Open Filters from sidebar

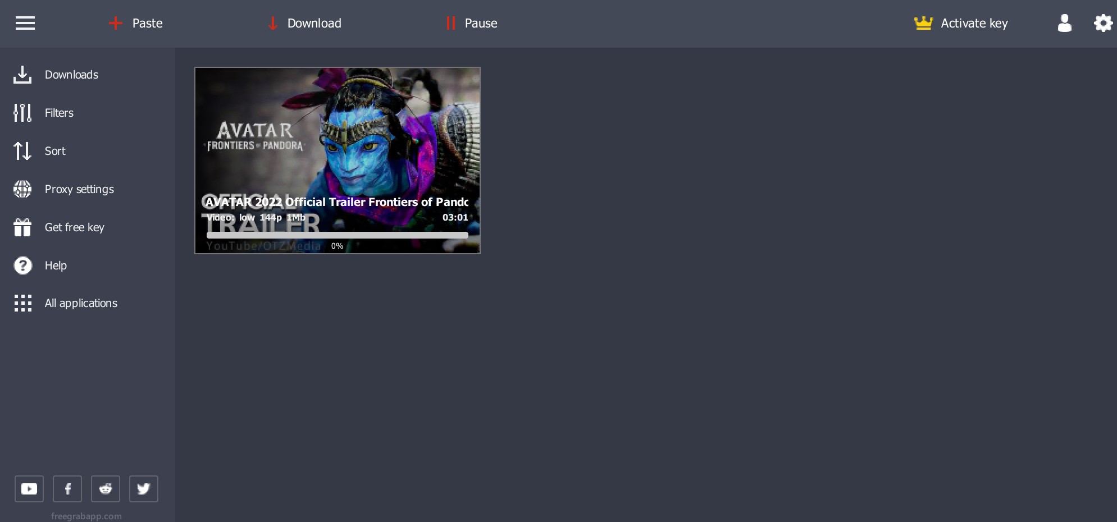point(59,113)
